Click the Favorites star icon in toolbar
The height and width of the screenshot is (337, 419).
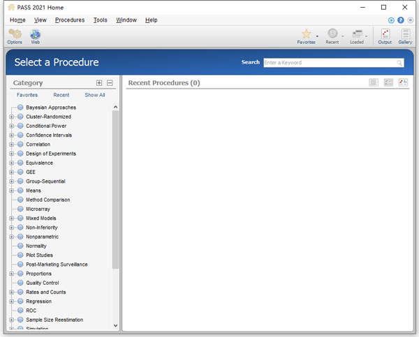(x=306, y=33)
